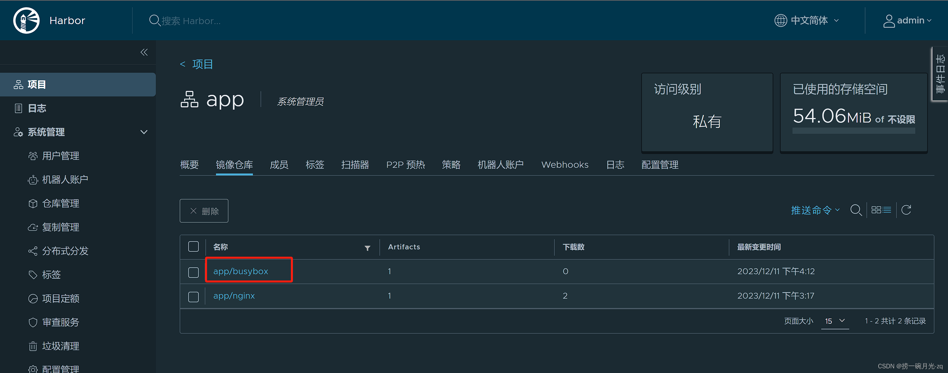Viewport: 948px width, 373px height.
Task: Switch to the 概要 tab
Action: point(189,165)
